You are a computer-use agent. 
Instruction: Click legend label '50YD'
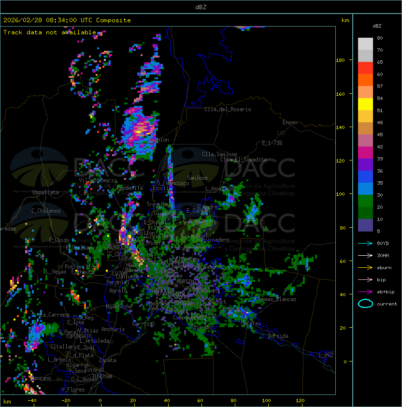click(x=383, y=243)
